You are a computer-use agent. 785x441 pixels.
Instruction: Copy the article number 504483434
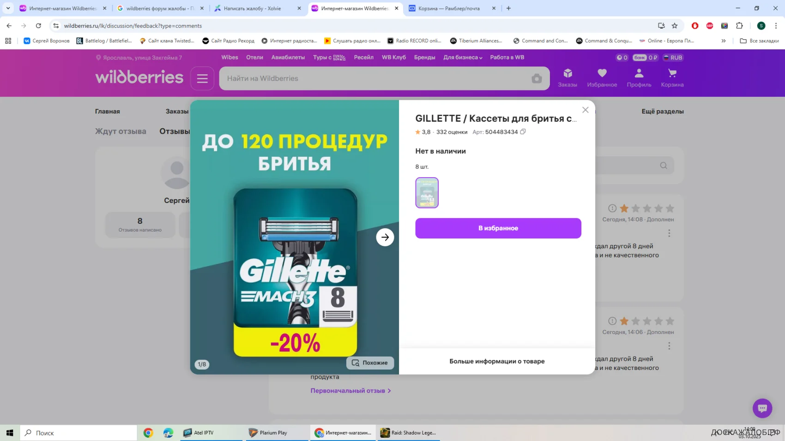[x=523, y=132]
